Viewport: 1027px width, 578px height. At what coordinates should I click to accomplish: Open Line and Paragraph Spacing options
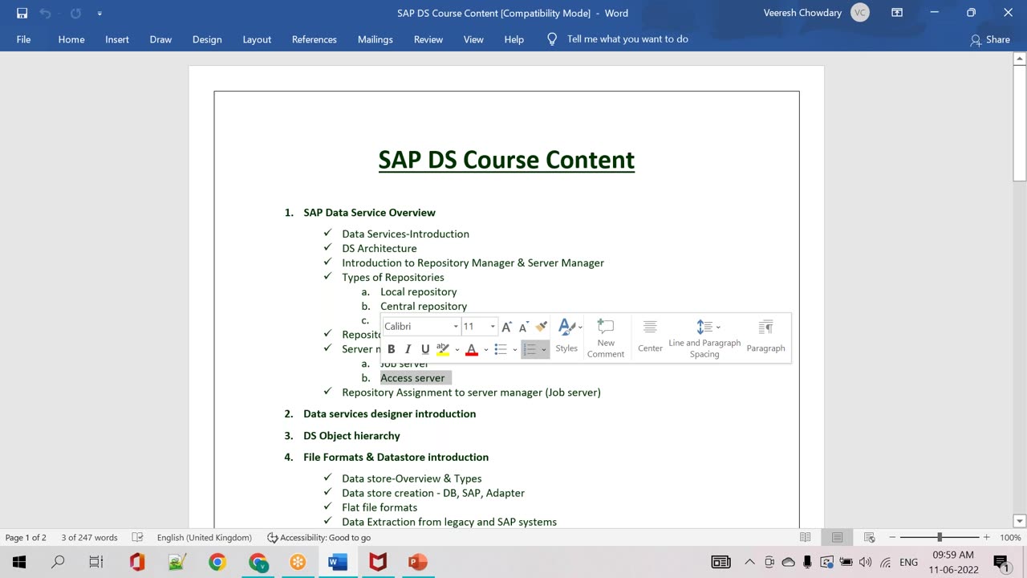704,338
